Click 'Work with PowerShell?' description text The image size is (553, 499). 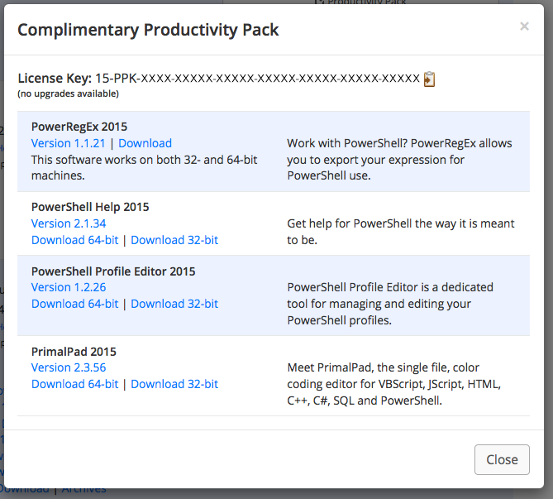pyautogui.click(x=399, y=159)
